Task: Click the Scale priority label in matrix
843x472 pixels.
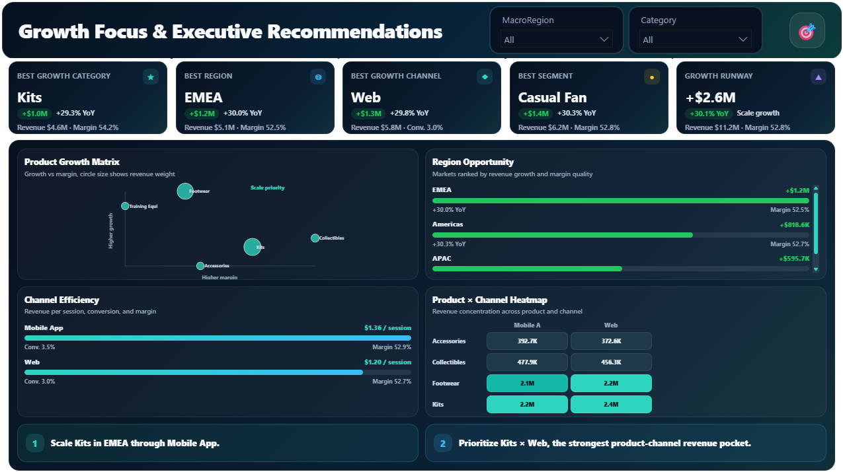Action: pos(268,187)
